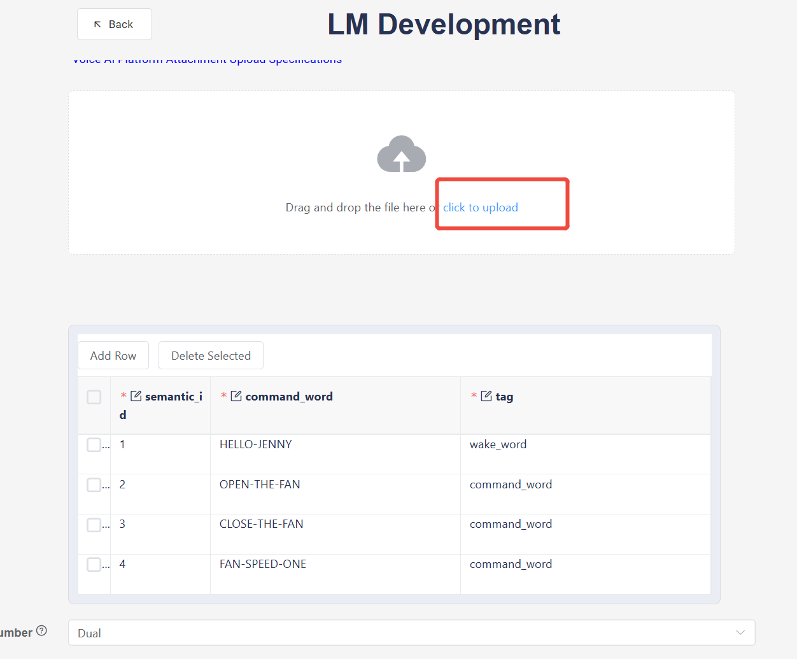This screenshot has height=659, width=797.
Task: Enable the FAN-SPEED-ONE row checkbox
Action: [94, 564]
